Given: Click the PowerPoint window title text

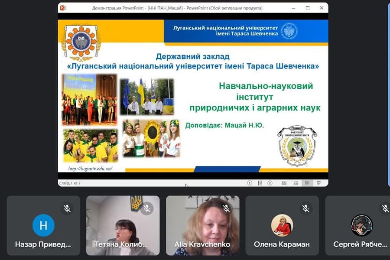Looking at the screenshot, I should [177, 8].
